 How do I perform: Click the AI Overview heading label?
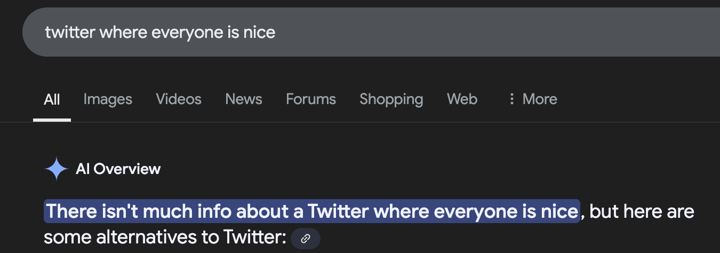click(x=118, y=169)
